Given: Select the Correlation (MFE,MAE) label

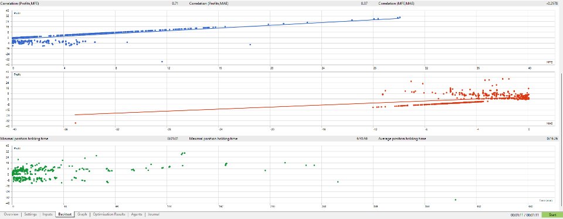Looking at the screenshot, I should (x=396, y=3).
